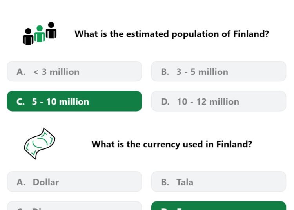Click the three-person population icon

[40, 33]
